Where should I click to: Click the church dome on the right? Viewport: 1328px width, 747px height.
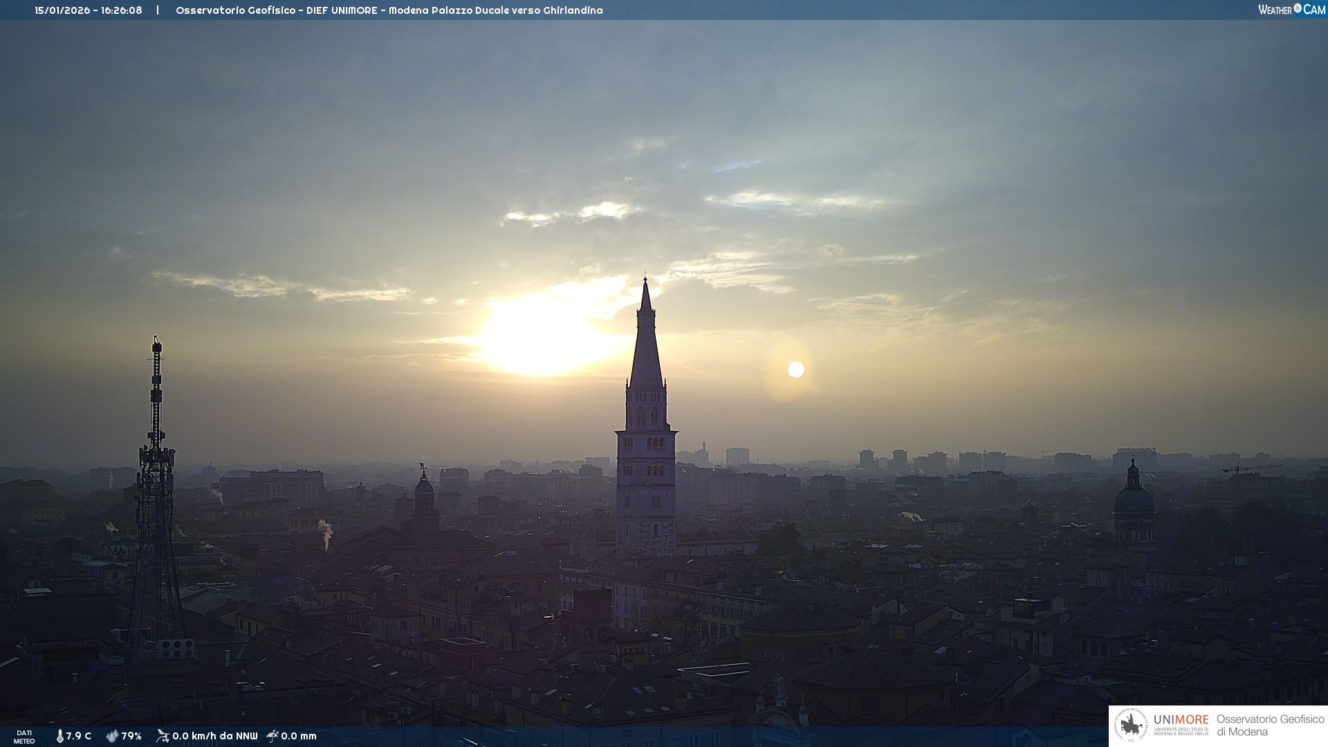[1134, 499]
